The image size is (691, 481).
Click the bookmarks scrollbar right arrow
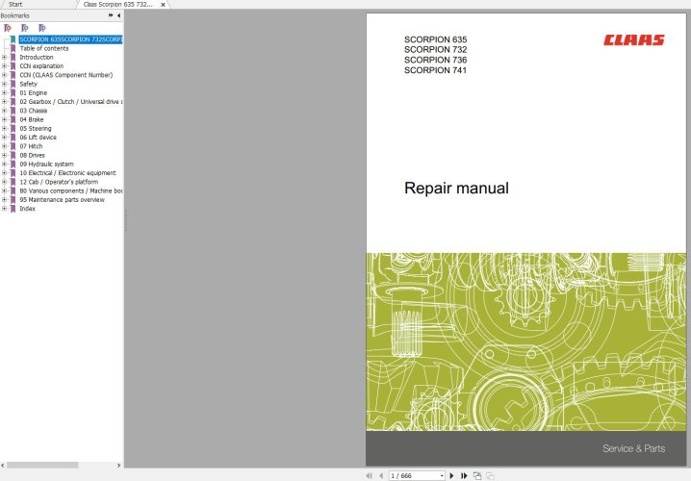118,466
